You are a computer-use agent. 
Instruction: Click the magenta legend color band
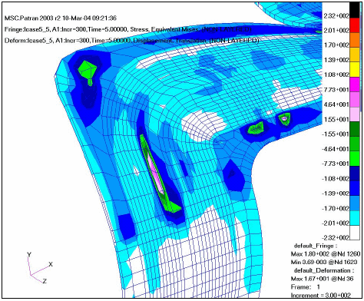(355, 84)
